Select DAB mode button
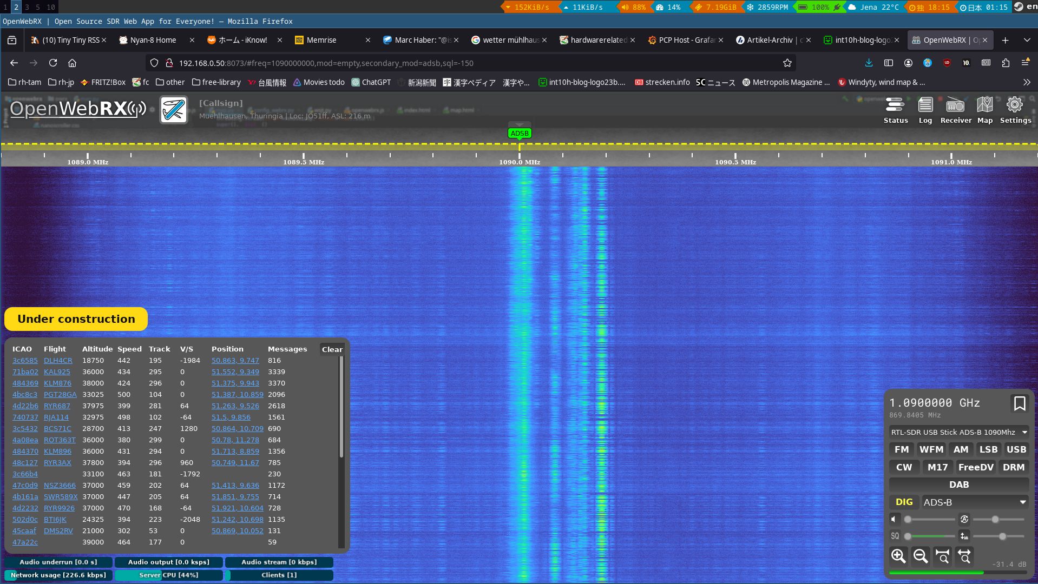The height and width of the screenshot is (584, 1038). click(959, 485)
